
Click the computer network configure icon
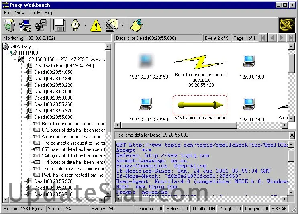click(25, 25)
